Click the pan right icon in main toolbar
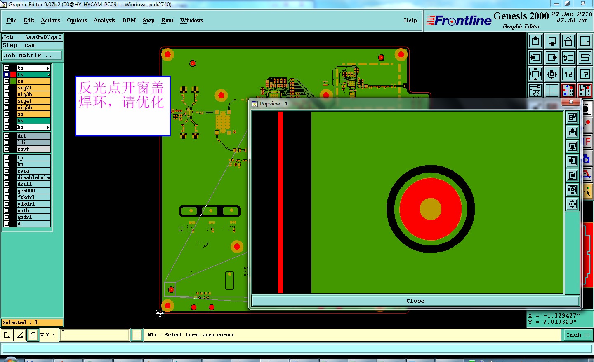 552,58
